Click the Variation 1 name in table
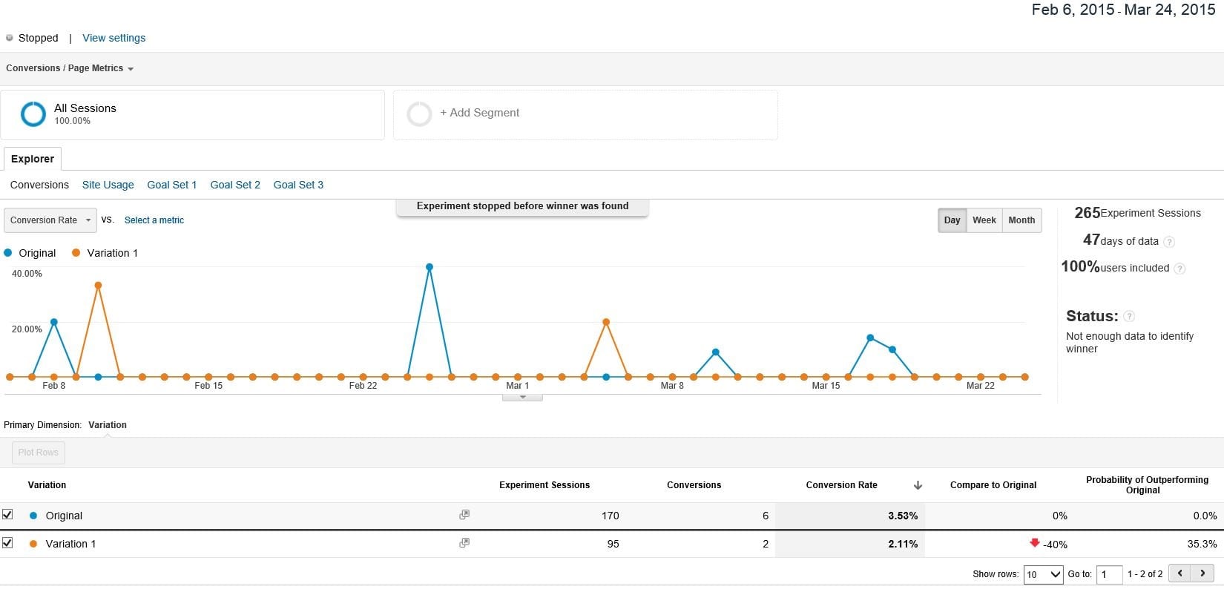The height and width of the screenshot is (592, 1224). click(x=70, y=544)
